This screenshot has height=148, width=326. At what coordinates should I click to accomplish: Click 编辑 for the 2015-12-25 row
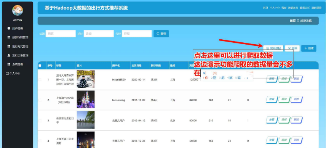pos(284,140)
